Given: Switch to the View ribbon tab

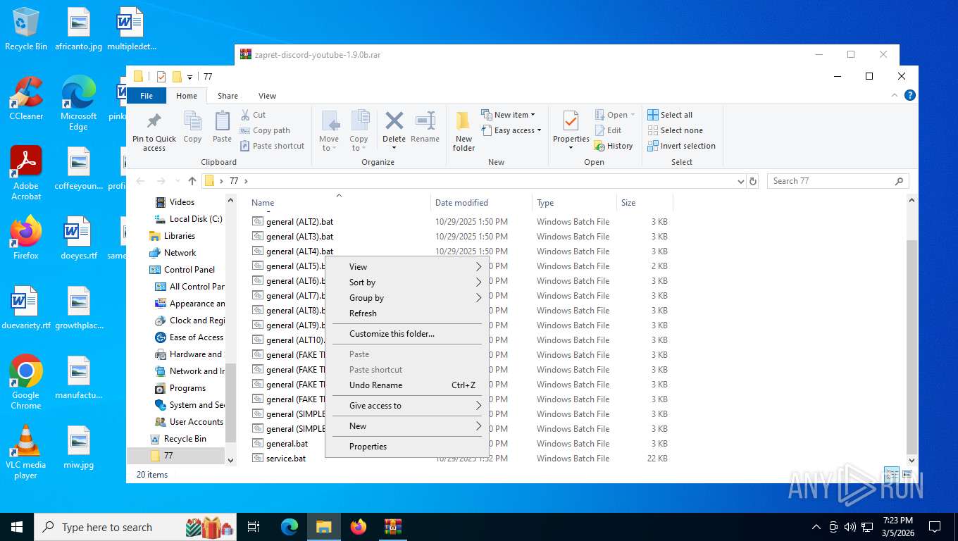Looking at the screenshot, I should [267, 96].
